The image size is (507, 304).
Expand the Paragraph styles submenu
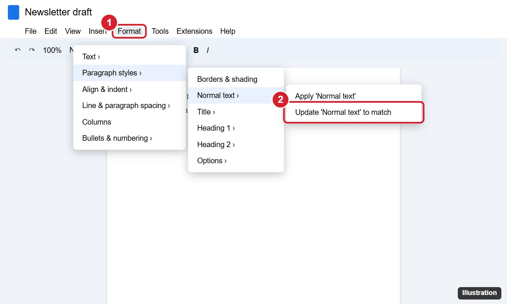point(130,73)
